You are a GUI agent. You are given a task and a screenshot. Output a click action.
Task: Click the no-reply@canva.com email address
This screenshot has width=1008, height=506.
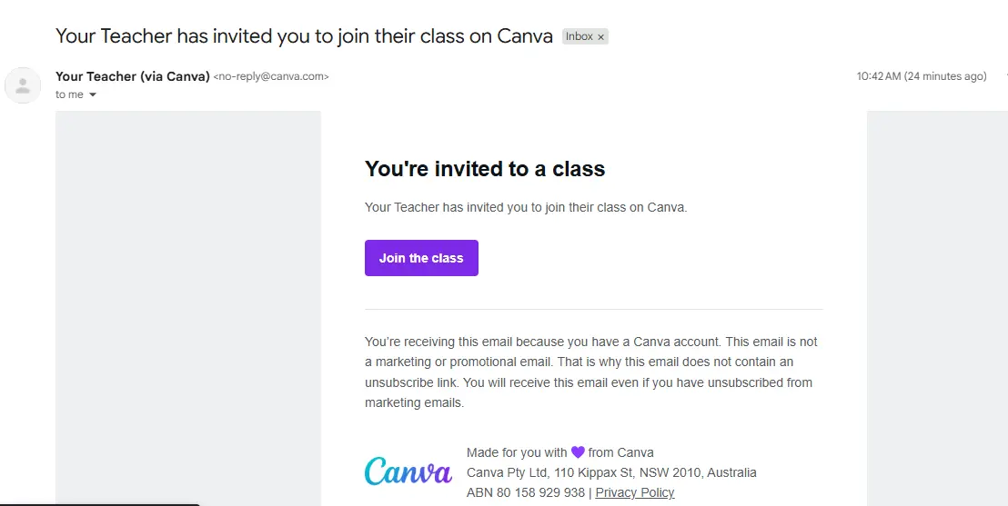click(270, 76)
